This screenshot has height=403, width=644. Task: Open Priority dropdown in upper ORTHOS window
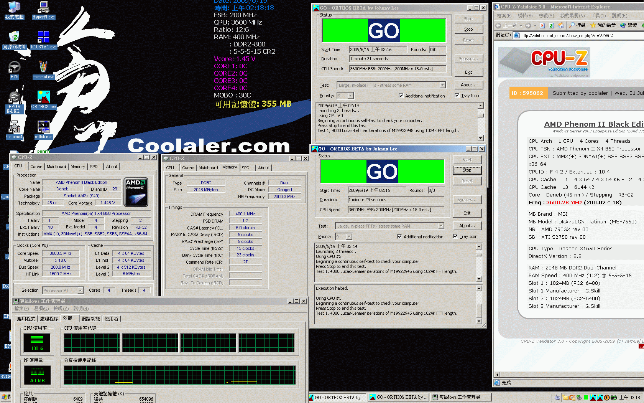pos(351,96)
